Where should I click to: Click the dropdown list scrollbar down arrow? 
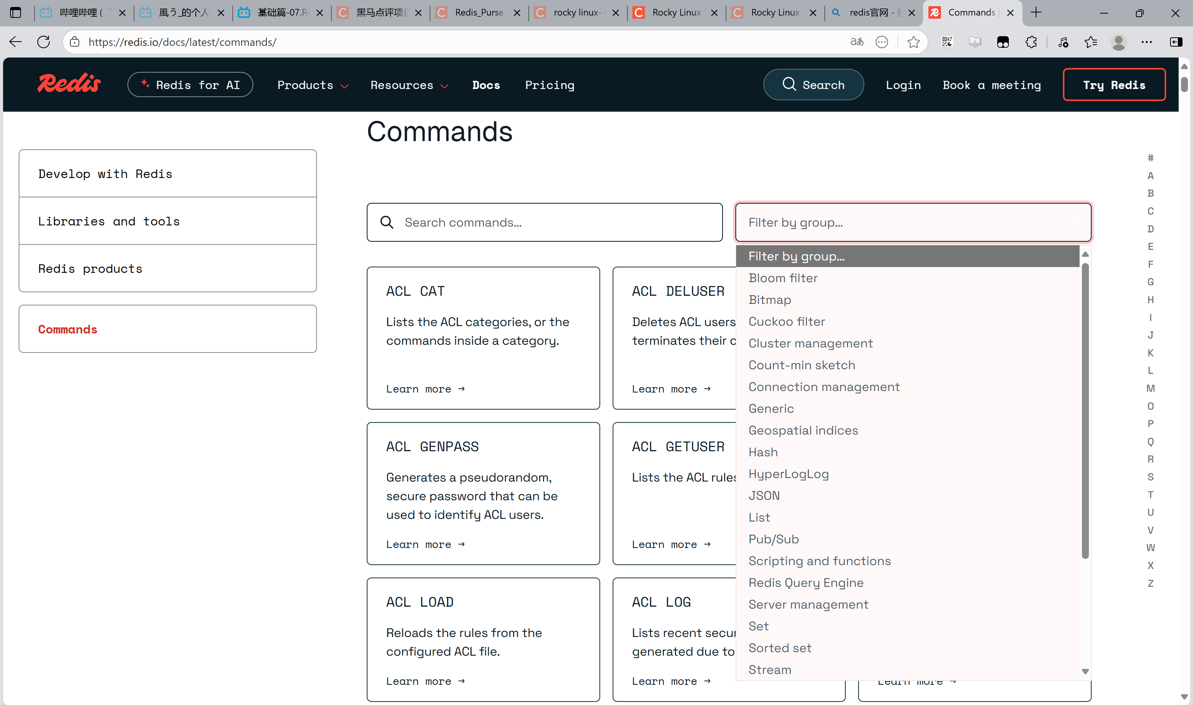coord(1085,671)
